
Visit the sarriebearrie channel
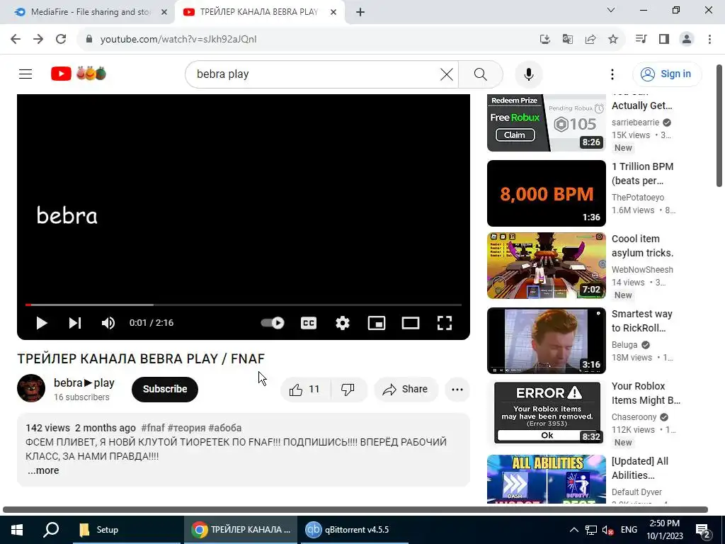635,123
